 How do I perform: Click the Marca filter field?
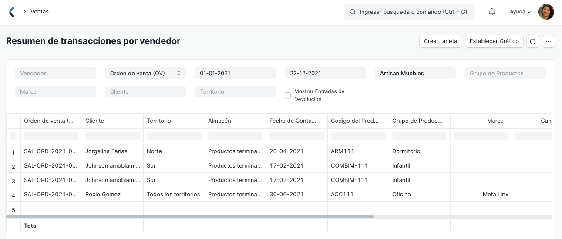pos(55,91)
